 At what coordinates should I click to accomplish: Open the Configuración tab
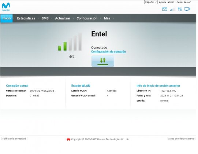click(87, 18)
